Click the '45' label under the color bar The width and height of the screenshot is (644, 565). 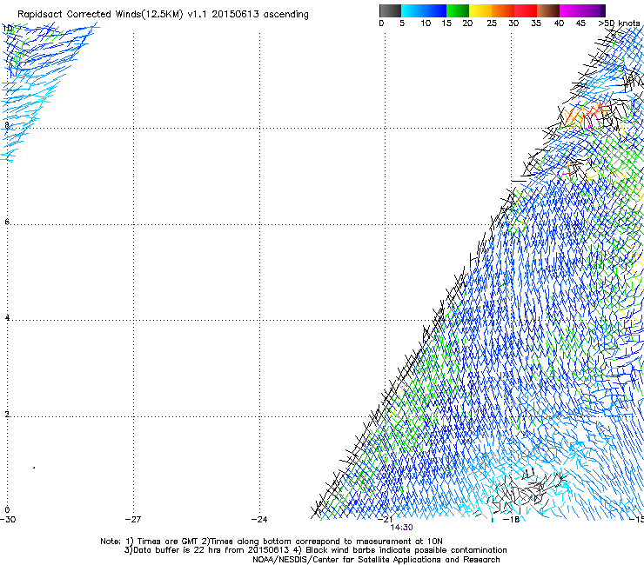pos(580,23)
